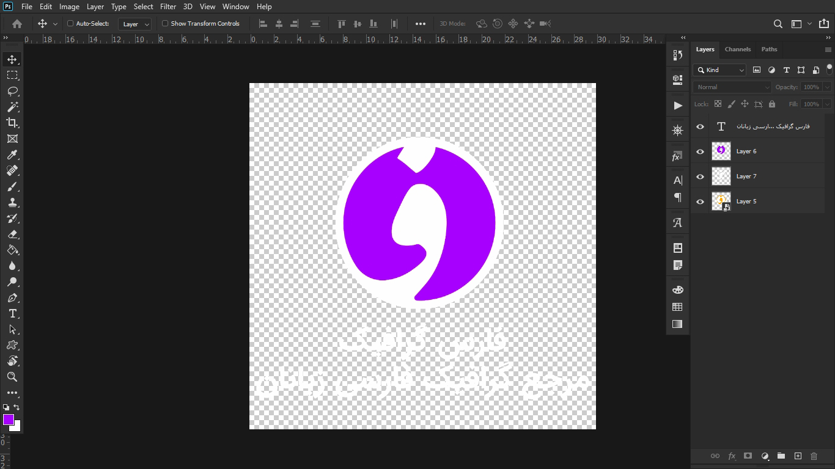This screenshot has width=835, height=469.
Task: Activate the Eyedropper tool
Action: 12,155
